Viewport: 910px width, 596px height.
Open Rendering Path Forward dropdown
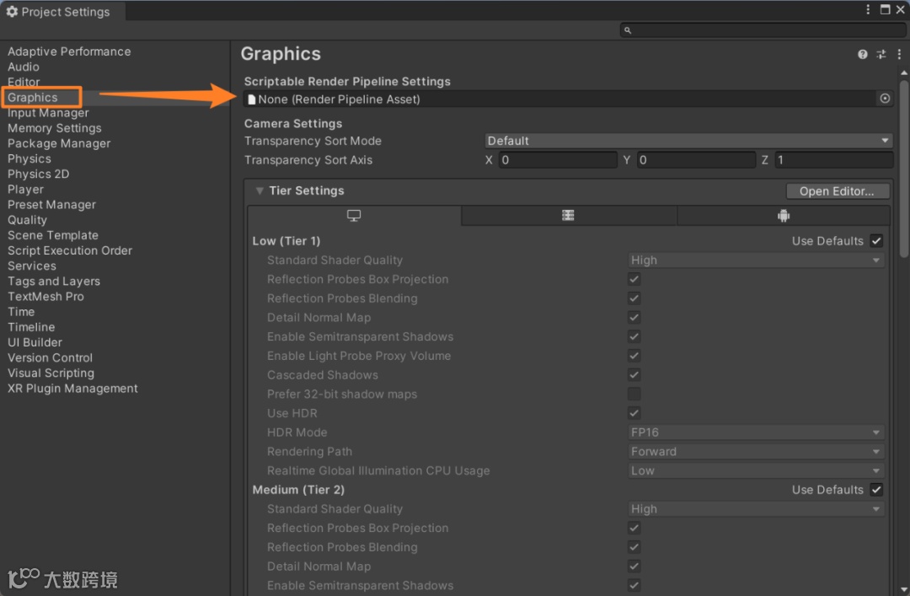(756, 452)
